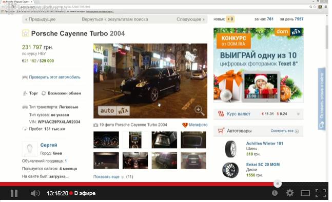Bookmark page with browser star icon

pos(315,7)
